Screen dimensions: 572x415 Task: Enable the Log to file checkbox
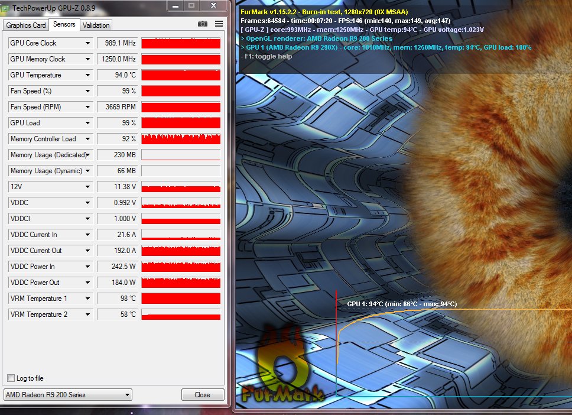pyautogui.click(x=11, y=378)
